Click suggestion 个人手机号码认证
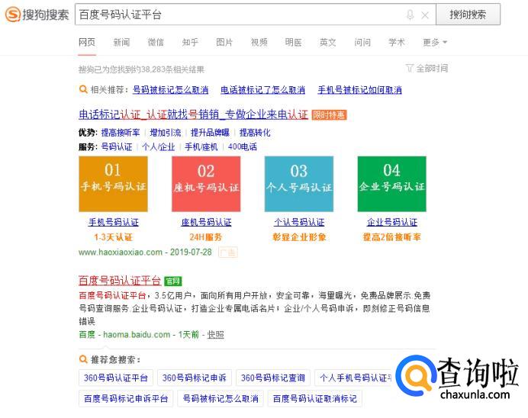The height and width of the screenshot is (418, 528). click(353, 378)
